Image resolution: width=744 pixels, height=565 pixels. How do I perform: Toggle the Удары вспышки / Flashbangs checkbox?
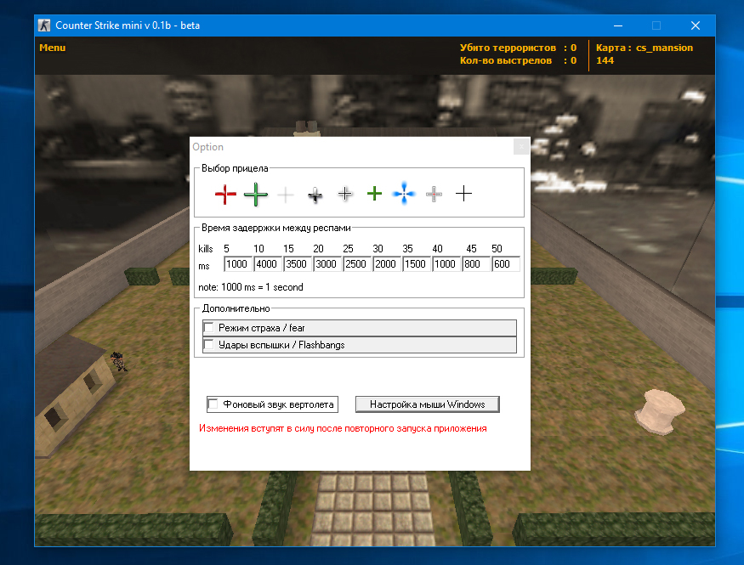tap(209, 345)
